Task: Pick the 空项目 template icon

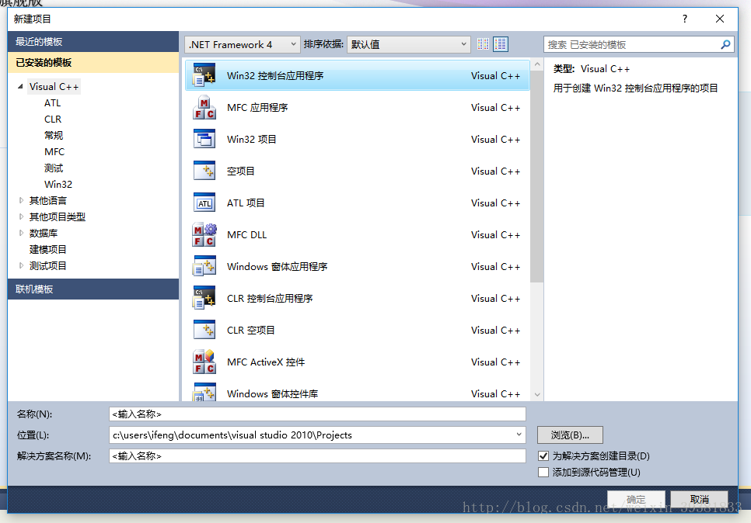Action: [204, 171]
